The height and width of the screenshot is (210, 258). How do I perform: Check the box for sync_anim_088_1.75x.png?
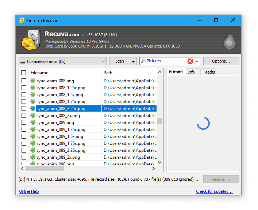point(24,101)
